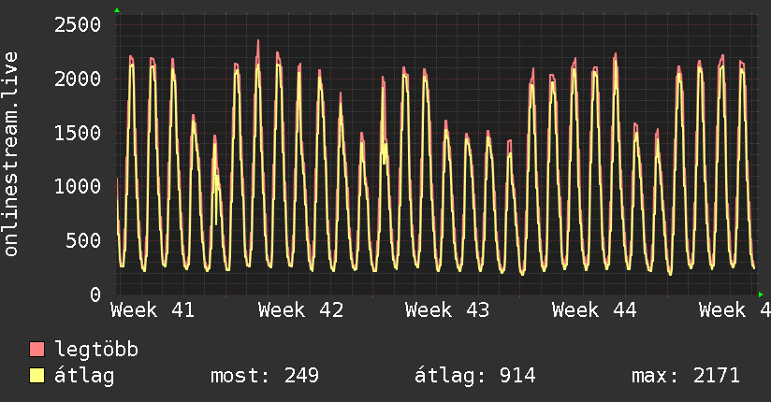This screenshot has width=771, height=402.
Task: Click the 0 y-axis tick label
Action: pyautogui.click(x=95, y=294)
